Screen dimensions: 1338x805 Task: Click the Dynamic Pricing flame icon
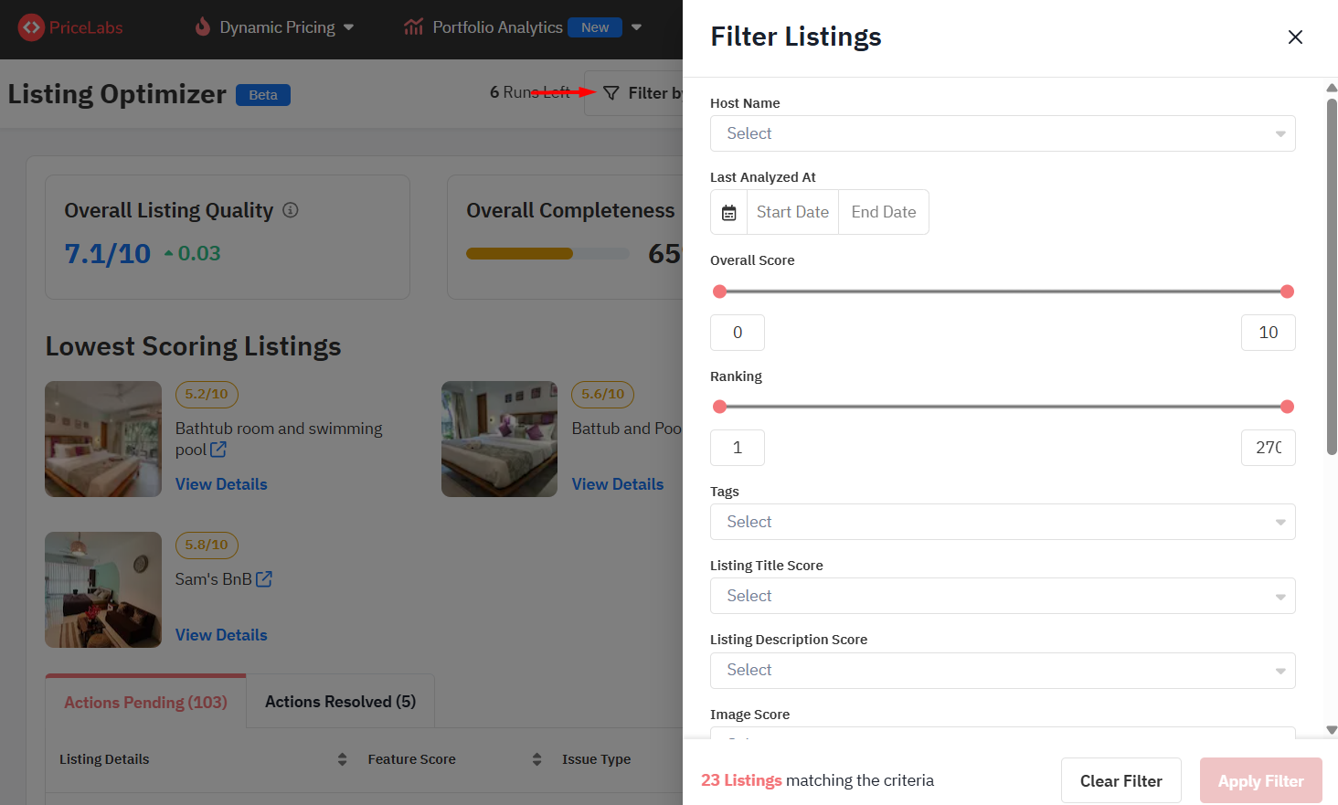point(203,27)
